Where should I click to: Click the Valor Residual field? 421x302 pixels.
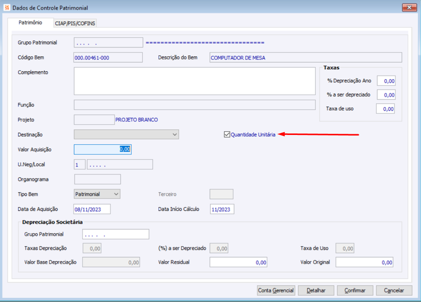(x=239, y=262)
